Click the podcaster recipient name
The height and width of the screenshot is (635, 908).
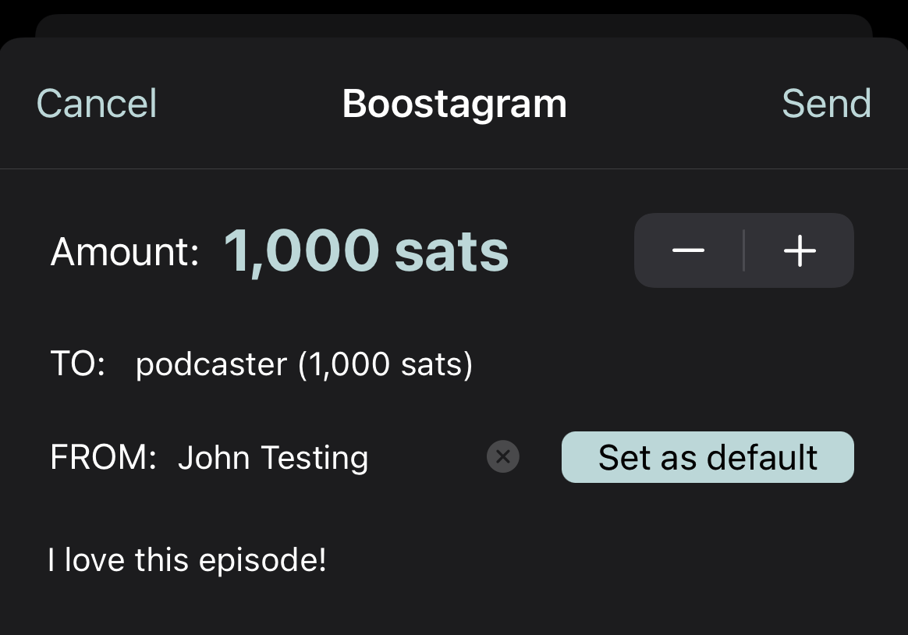tap(211, 364)
